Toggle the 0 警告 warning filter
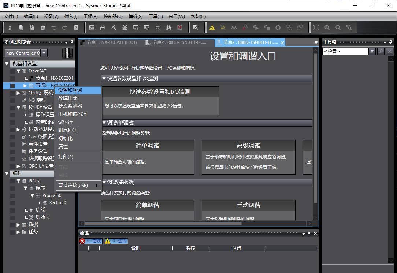The height and width of the screenshot is (273, 397). pos(116,241)
